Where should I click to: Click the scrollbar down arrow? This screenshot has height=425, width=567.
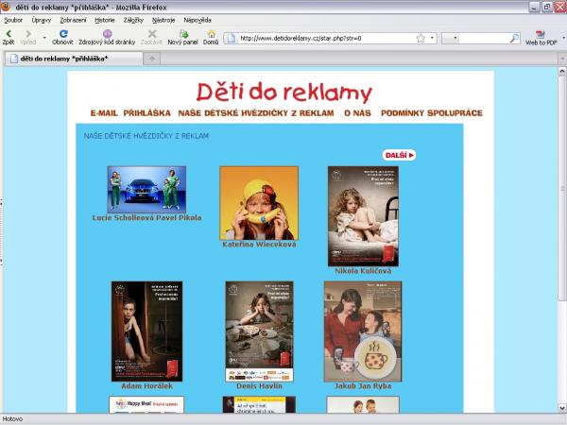pos(562,408)
